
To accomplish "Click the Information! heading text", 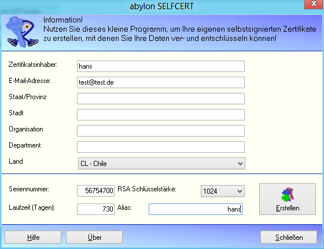I will point(63,20).
